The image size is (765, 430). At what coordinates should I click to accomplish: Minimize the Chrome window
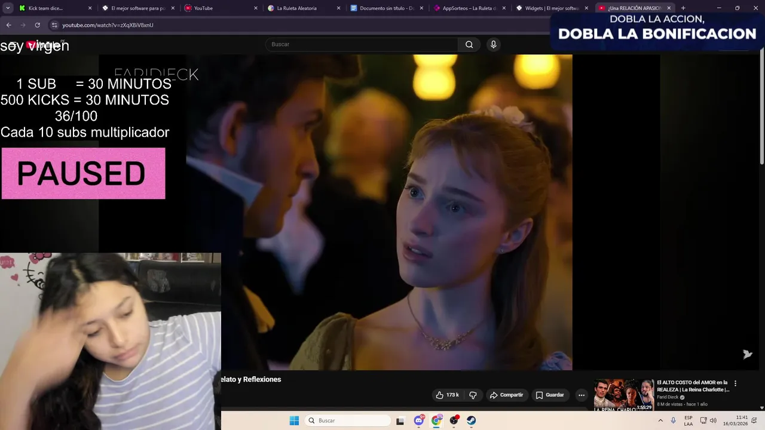719,8
